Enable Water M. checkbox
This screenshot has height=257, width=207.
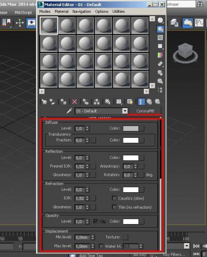pyautogui.click(x=101, y=246)
